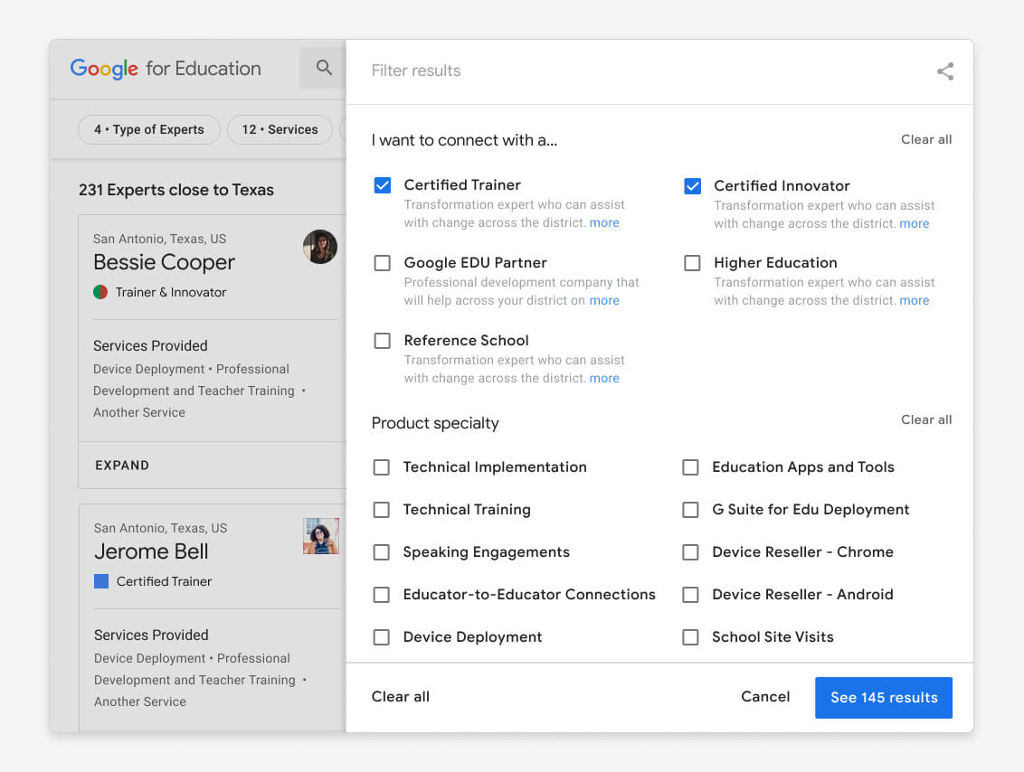Clear all in Product specialty section
The width and height of the screenshot is (1024, 772).
[x=926, y=419]
